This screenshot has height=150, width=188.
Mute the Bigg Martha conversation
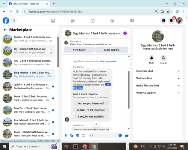[152, 58]
